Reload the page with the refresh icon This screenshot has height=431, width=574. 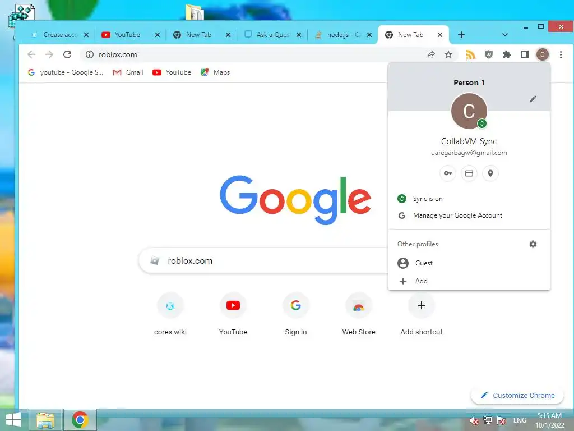67,54
